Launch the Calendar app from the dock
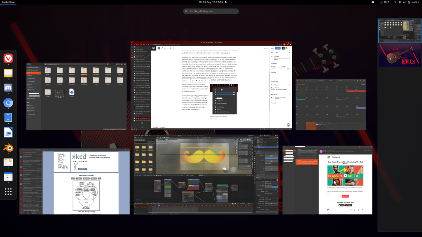 click(8, 177)
